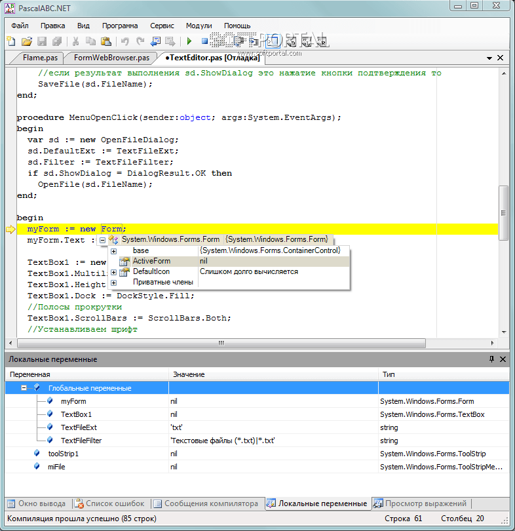
Task: Click the Undo arrow icon
Action: (x=124, y=41)
